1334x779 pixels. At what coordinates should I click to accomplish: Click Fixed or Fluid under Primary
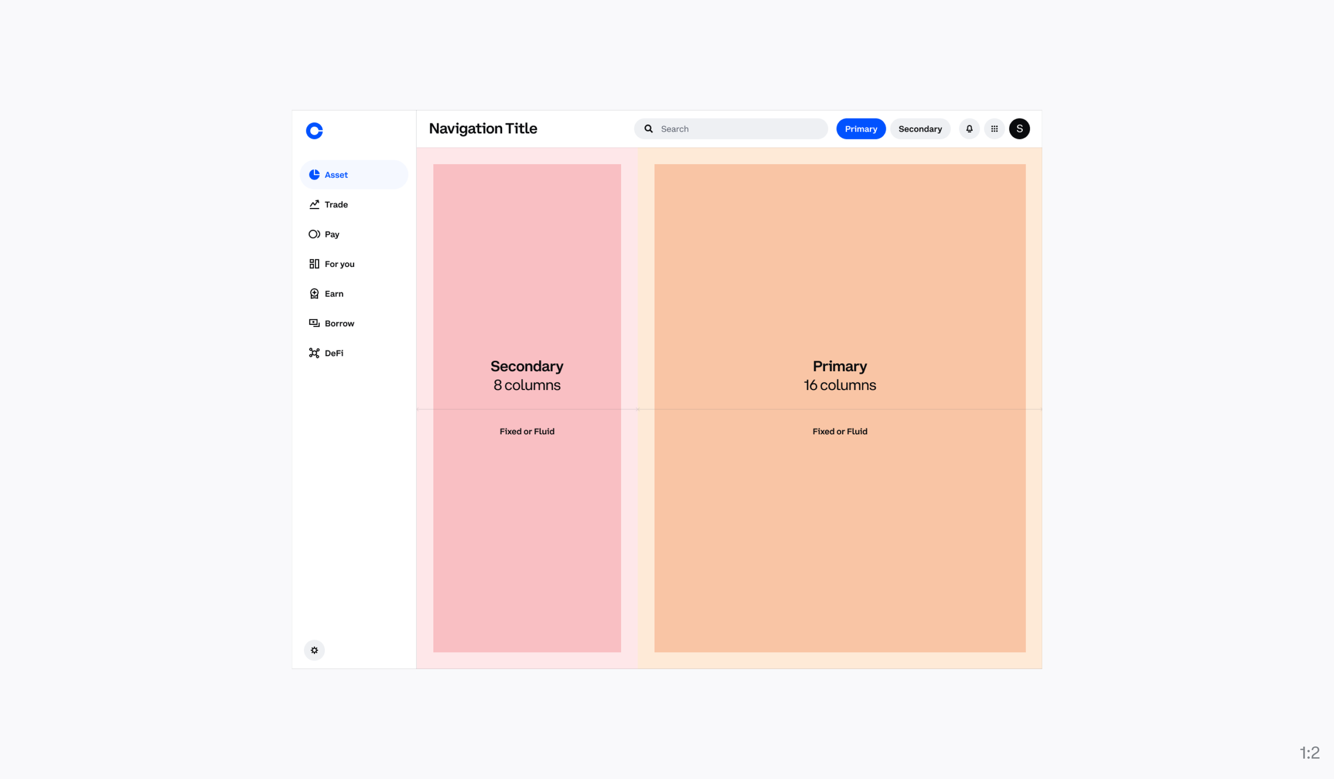[x=840, y=431]
